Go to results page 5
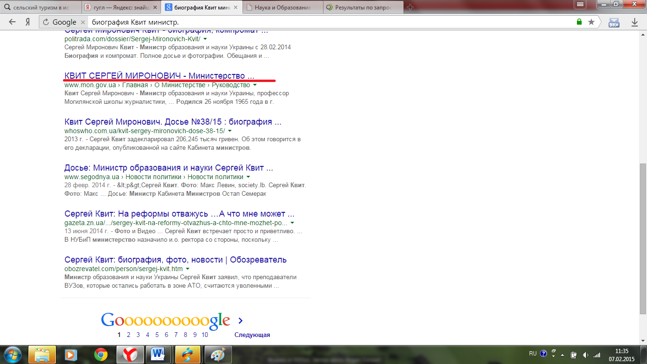The width and height of the screenshot is (647, 364). click(x=157, y=335)
